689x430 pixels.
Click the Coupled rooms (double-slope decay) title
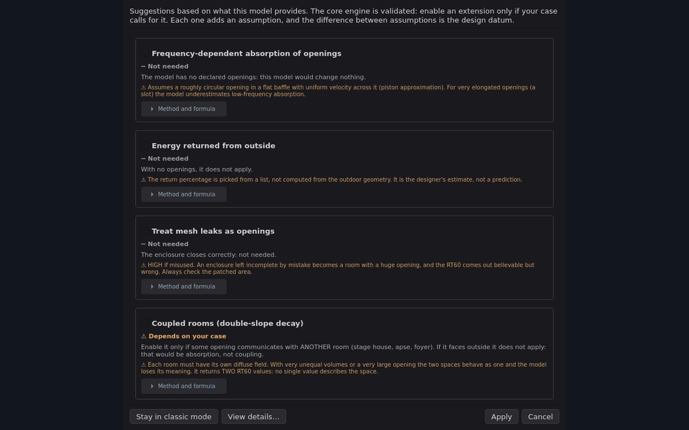tap(227, 323)
